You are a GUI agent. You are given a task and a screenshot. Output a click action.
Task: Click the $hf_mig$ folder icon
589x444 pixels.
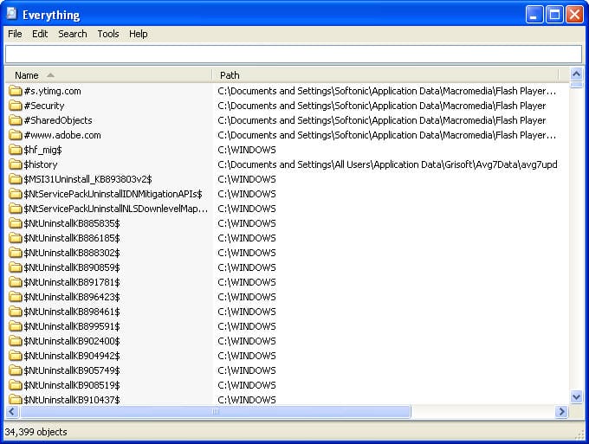16,150
